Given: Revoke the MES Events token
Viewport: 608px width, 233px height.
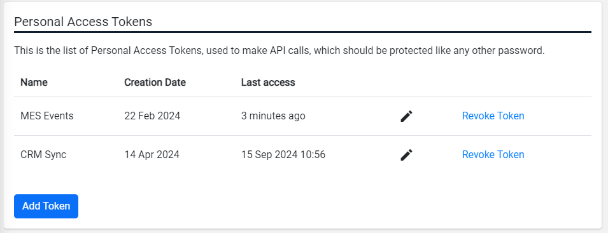Looking at the screenshot, I should [x=493, y=116].
